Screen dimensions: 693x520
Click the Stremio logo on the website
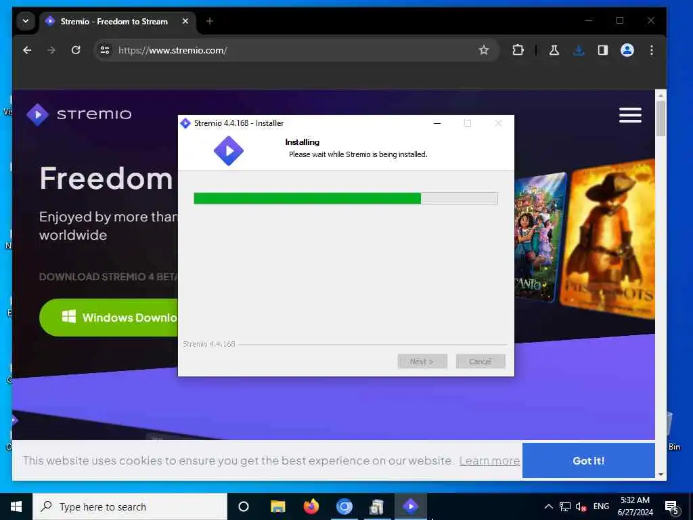coord(79,114)
